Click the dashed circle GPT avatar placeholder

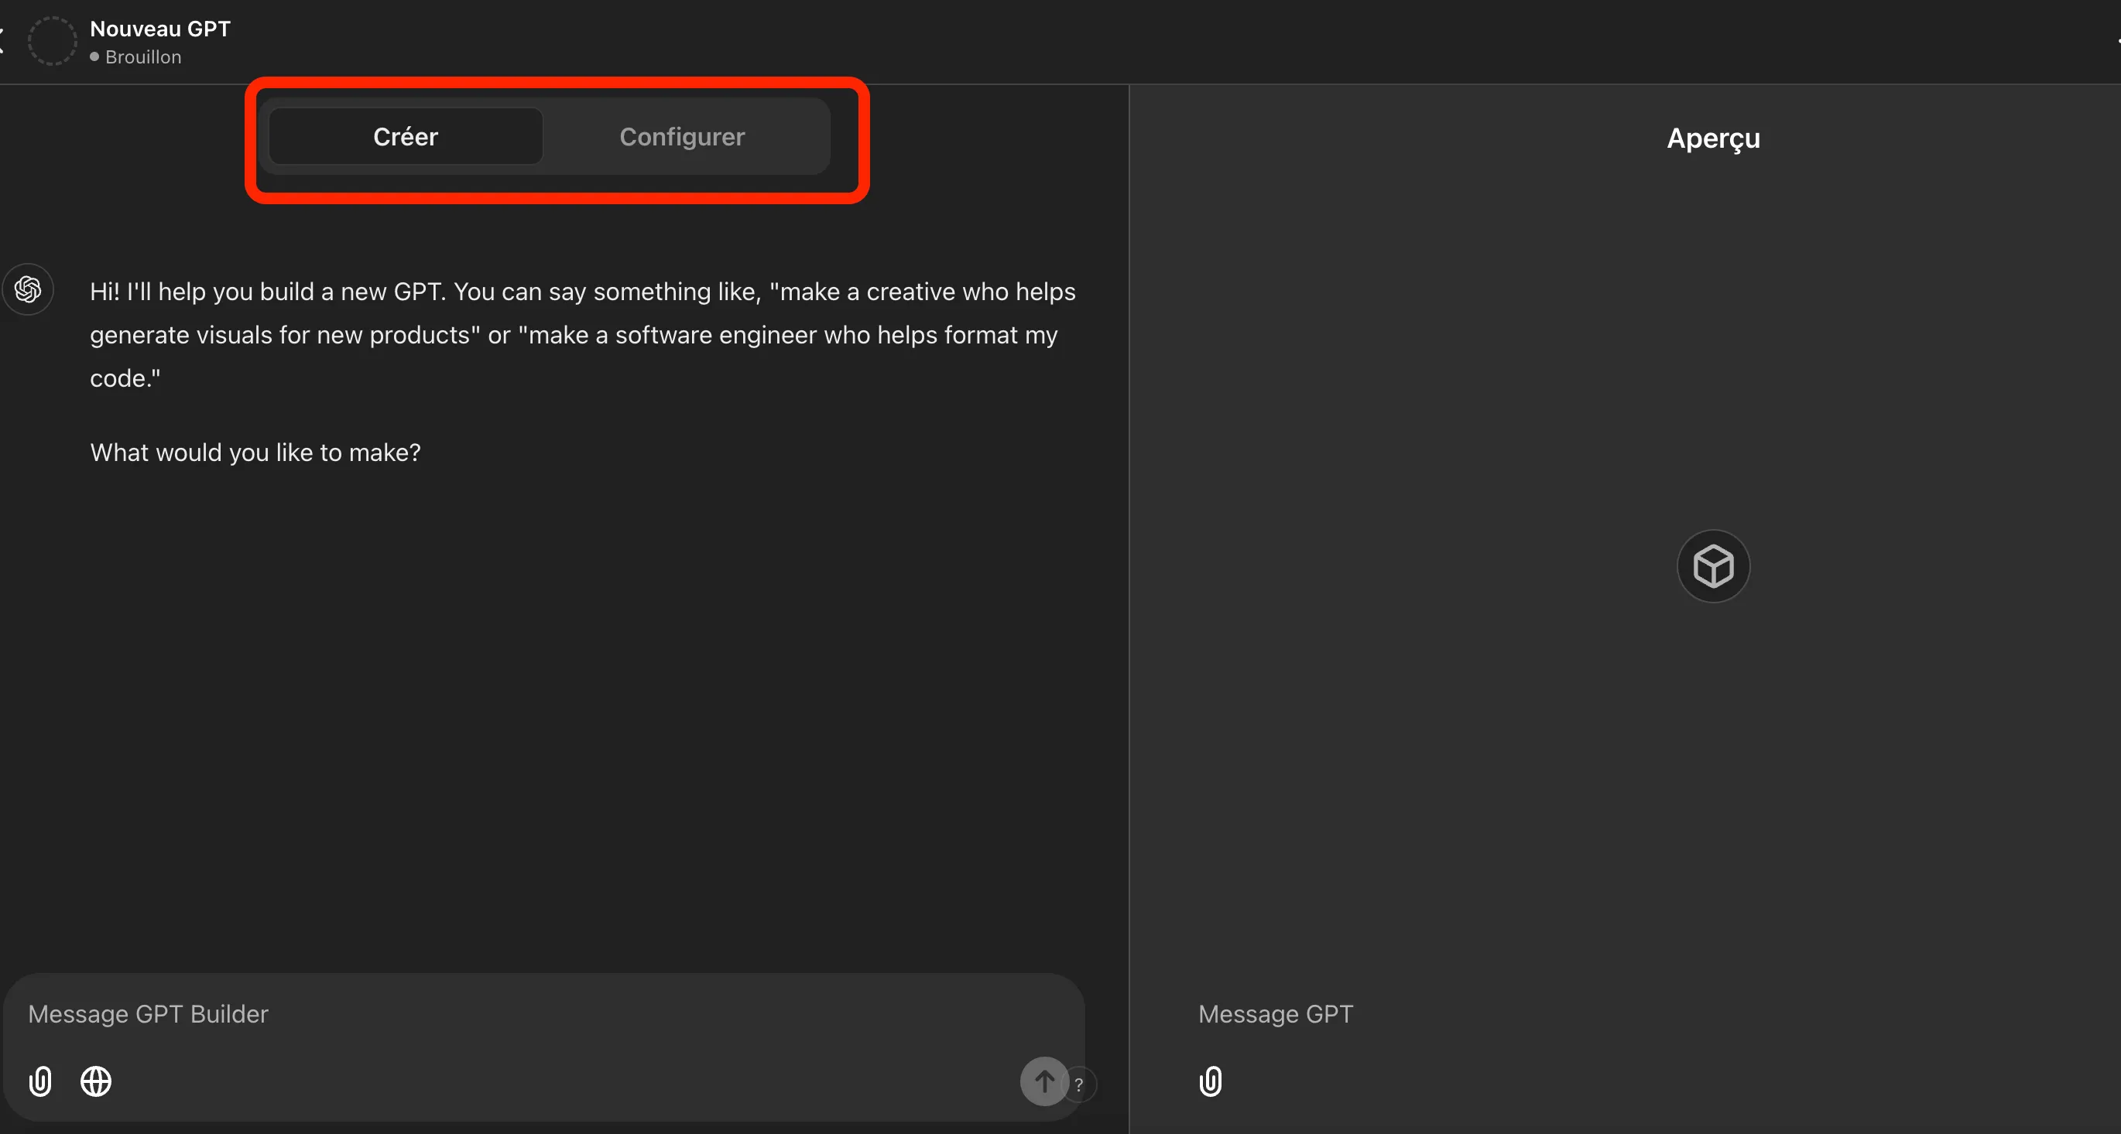tap(52, 40)
